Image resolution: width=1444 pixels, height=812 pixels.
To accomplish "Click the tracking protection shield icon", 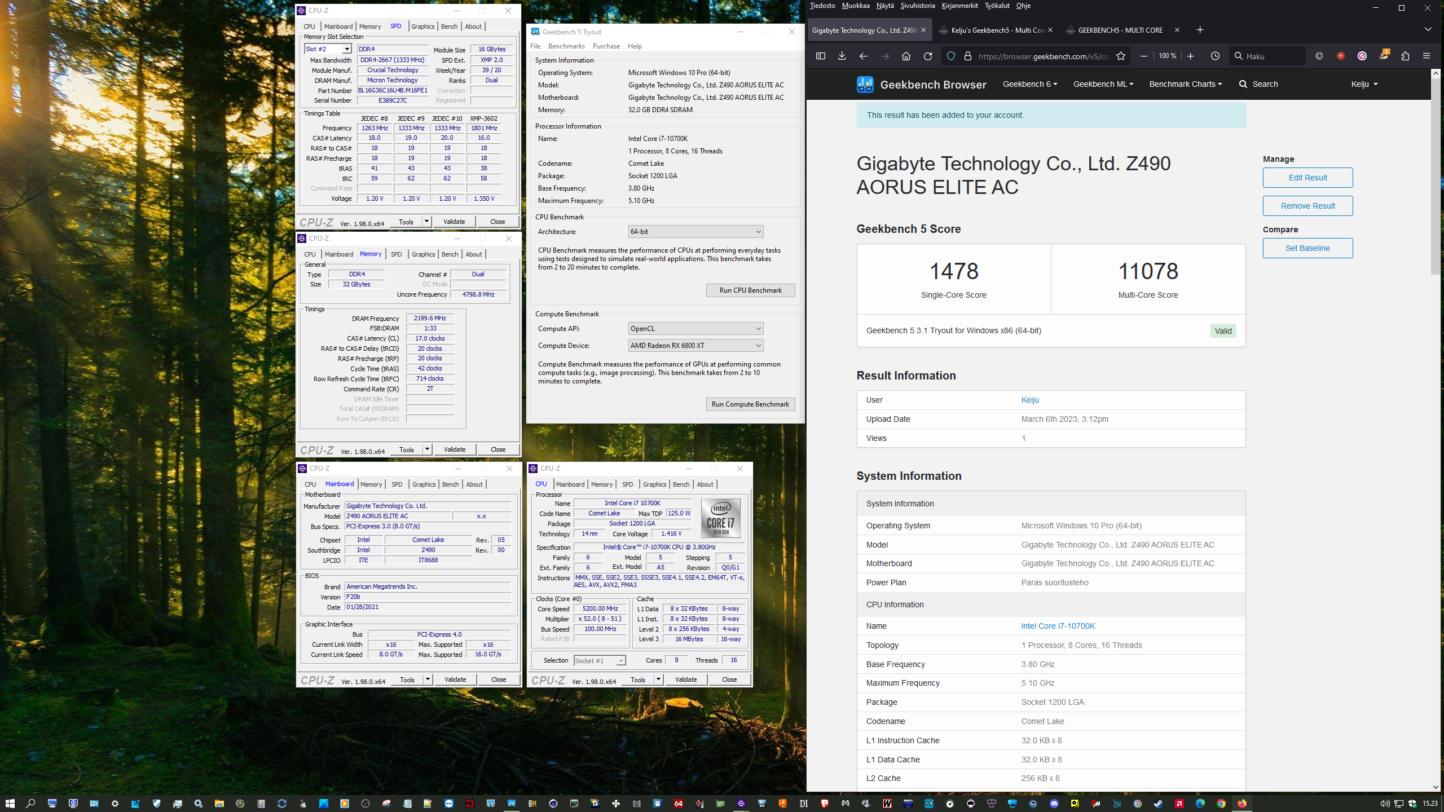I will click(x=951, y=56).
